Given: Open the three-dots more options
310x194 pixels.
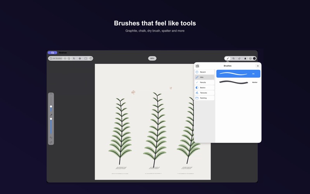Looking at the screenshot, I should (x=65, y=59).
